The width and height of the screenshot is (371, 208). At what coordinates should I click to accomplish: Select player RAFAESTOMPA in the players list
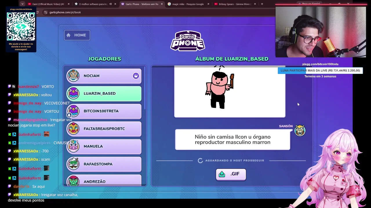(x=104, y=164)
